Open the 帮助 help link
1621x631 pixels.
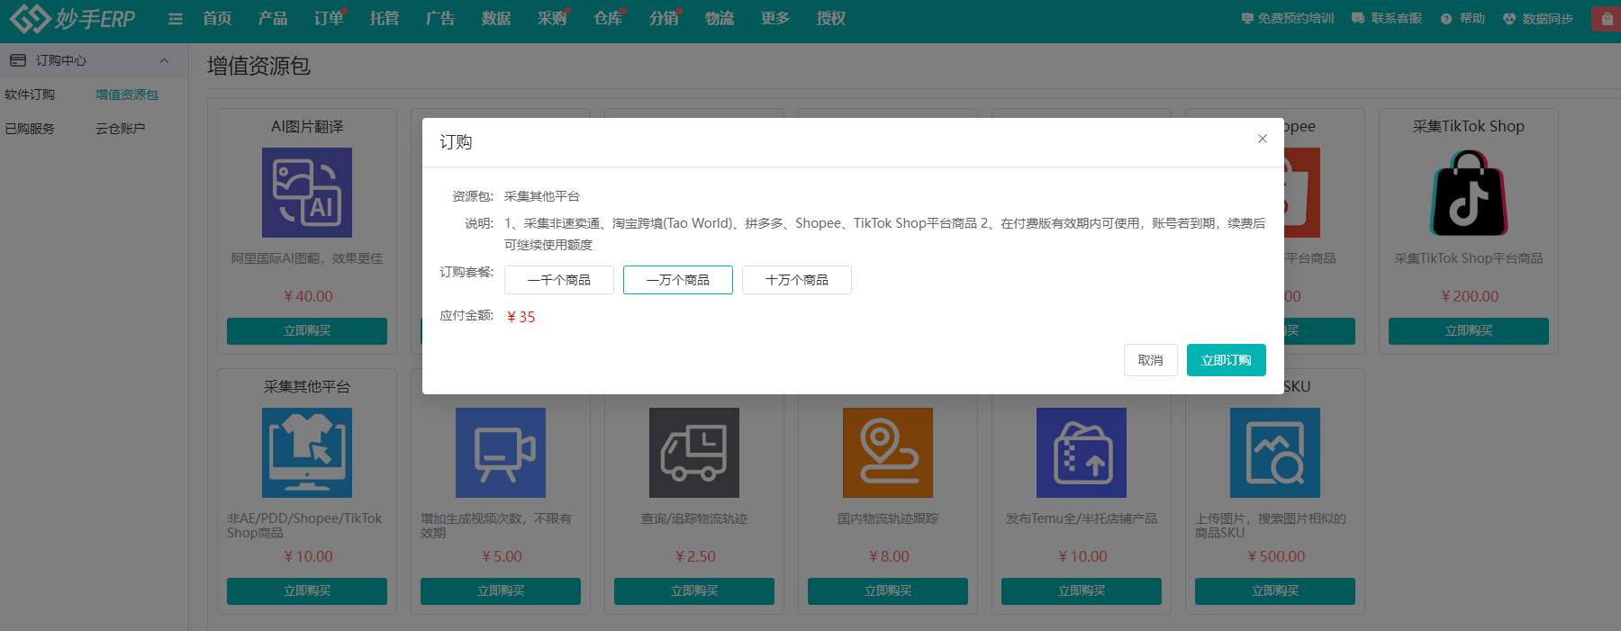[1463, 19]
